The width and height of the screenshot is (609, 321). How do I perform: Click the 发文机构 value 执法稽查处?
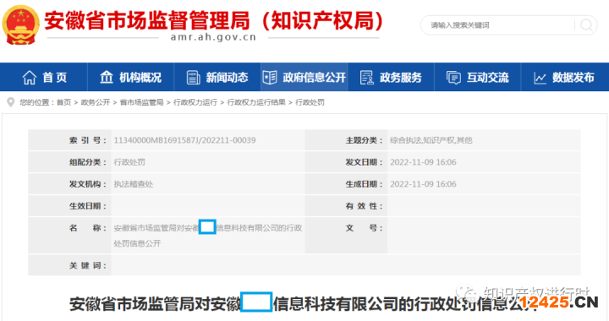[134, 184]
